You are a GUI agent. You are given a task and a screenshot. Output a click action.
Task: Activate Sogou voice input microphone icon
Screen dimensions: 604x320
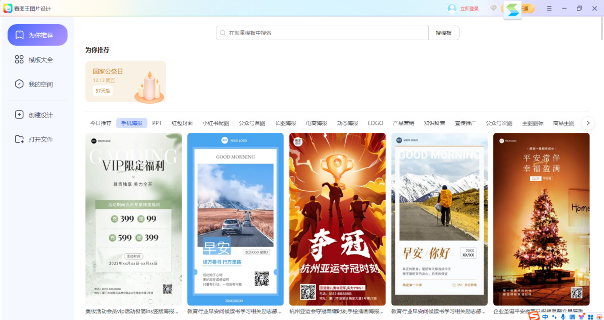click(563, 316)
